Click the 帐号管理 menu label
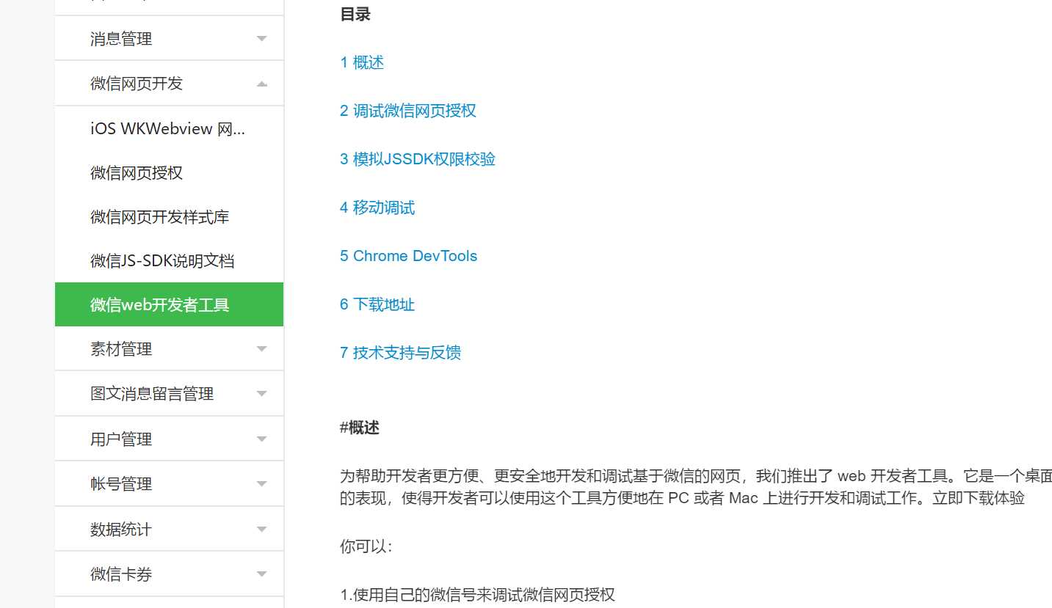Viewport: 1052px width, 608px height. tap(121, 484)
